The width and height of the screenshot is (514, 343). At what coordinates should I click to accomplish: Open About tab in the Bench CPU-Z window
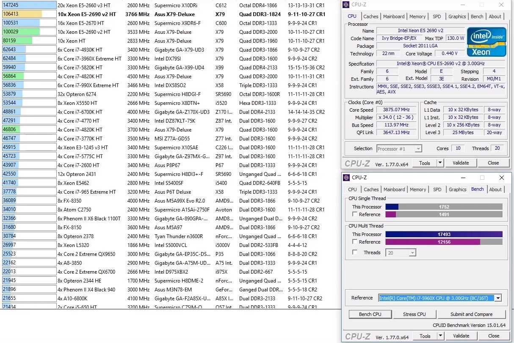tap(495, 189)
